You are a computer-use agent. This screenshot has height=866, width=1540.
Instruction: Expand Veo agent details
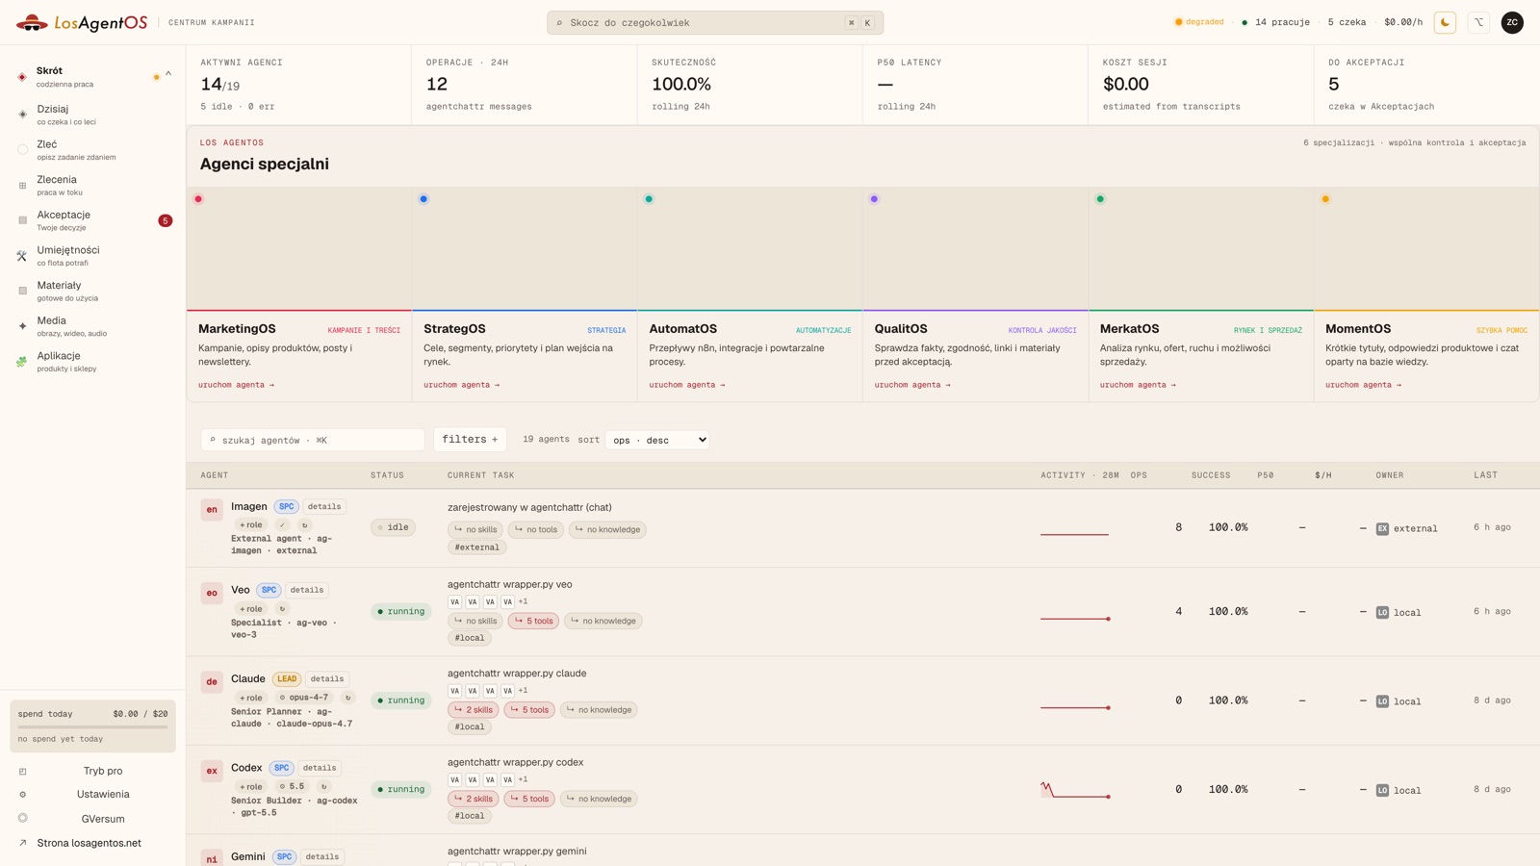click(307, 591)
